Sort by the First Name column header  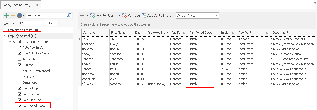(x=121, y=32)
